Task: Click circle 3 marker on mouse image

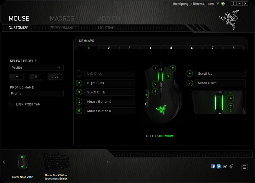Action: coord(168,76)
